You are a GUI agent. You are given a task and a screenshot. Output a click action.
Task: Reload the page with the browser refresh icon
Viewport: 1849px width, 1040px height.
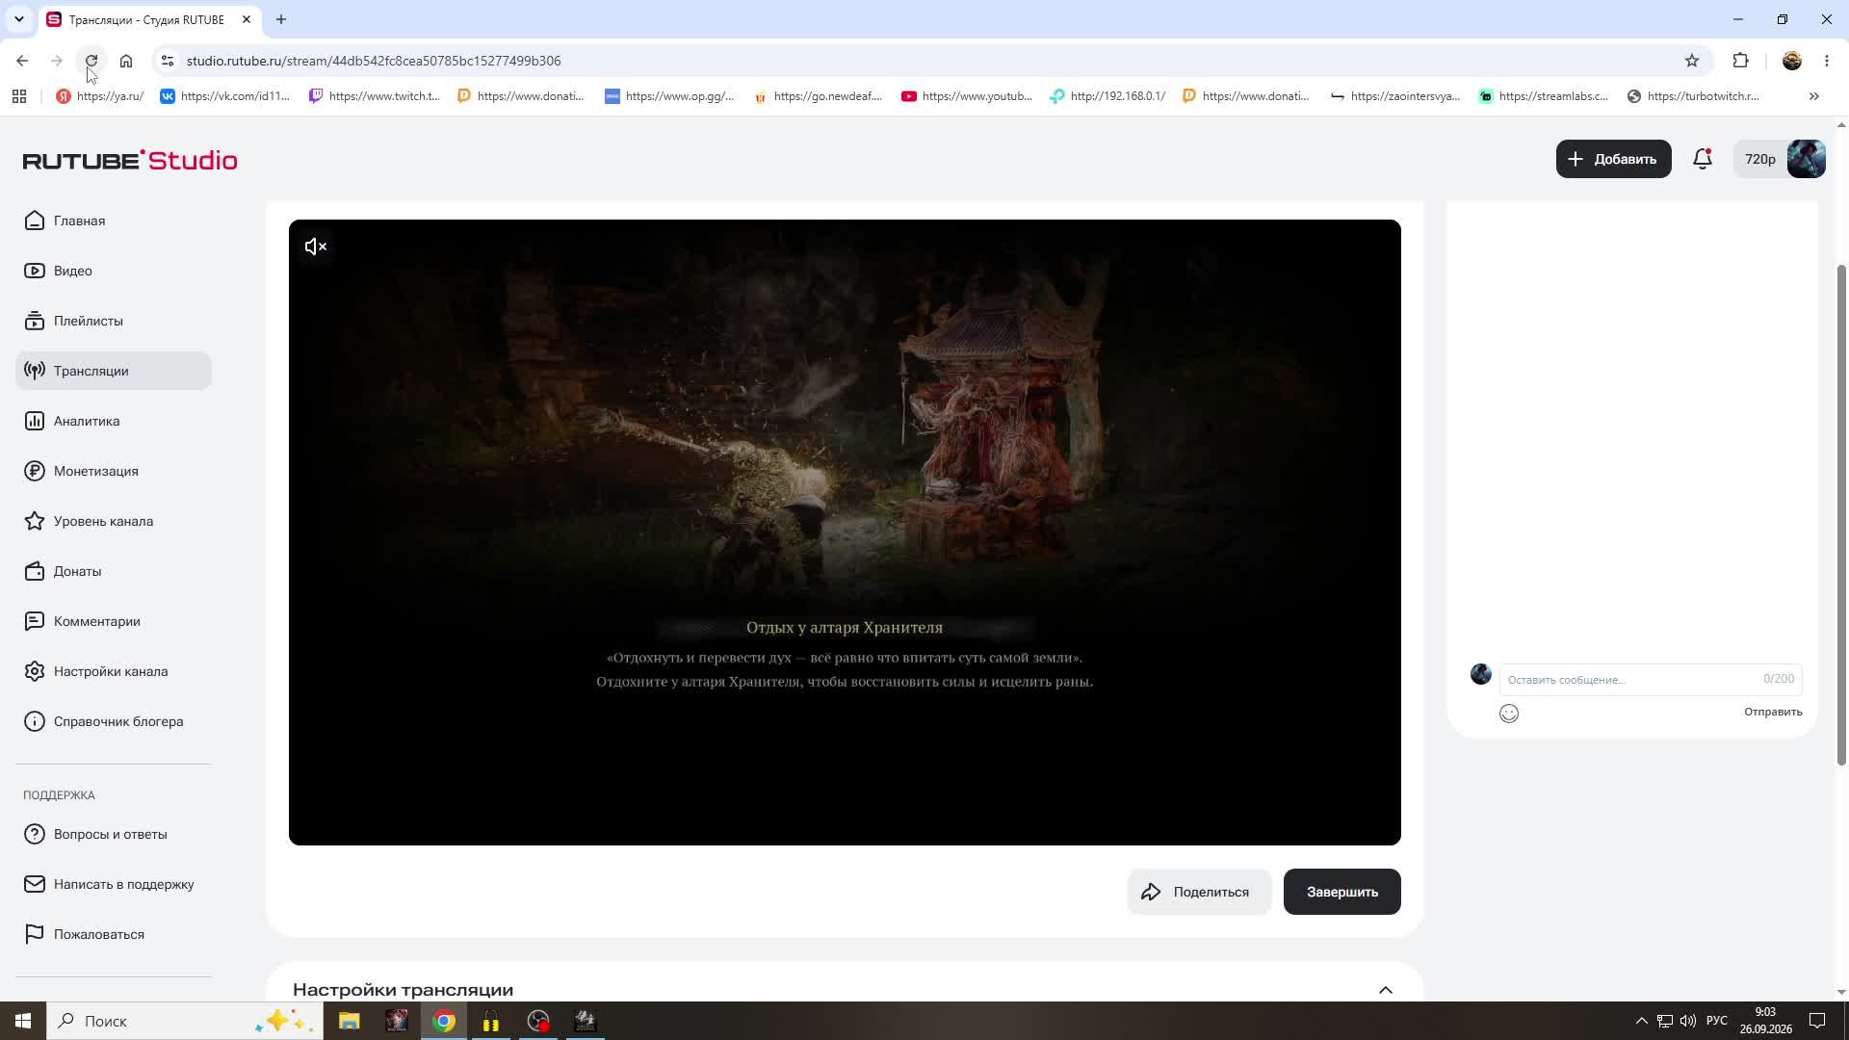(x=91, y=61)
